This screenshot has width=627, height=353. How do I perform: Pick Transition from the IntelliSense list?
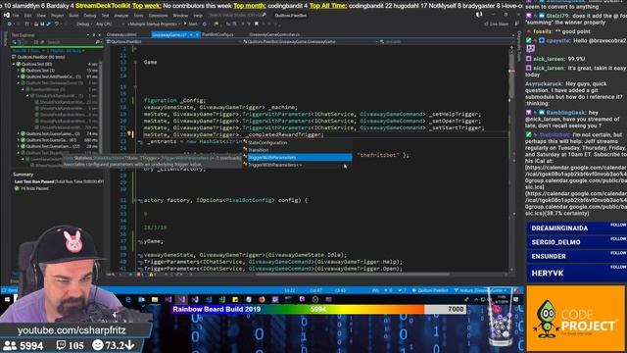259,150
